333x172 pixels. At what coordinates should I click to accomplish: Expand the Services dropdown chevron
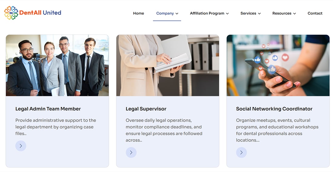[x=259, y=14]
